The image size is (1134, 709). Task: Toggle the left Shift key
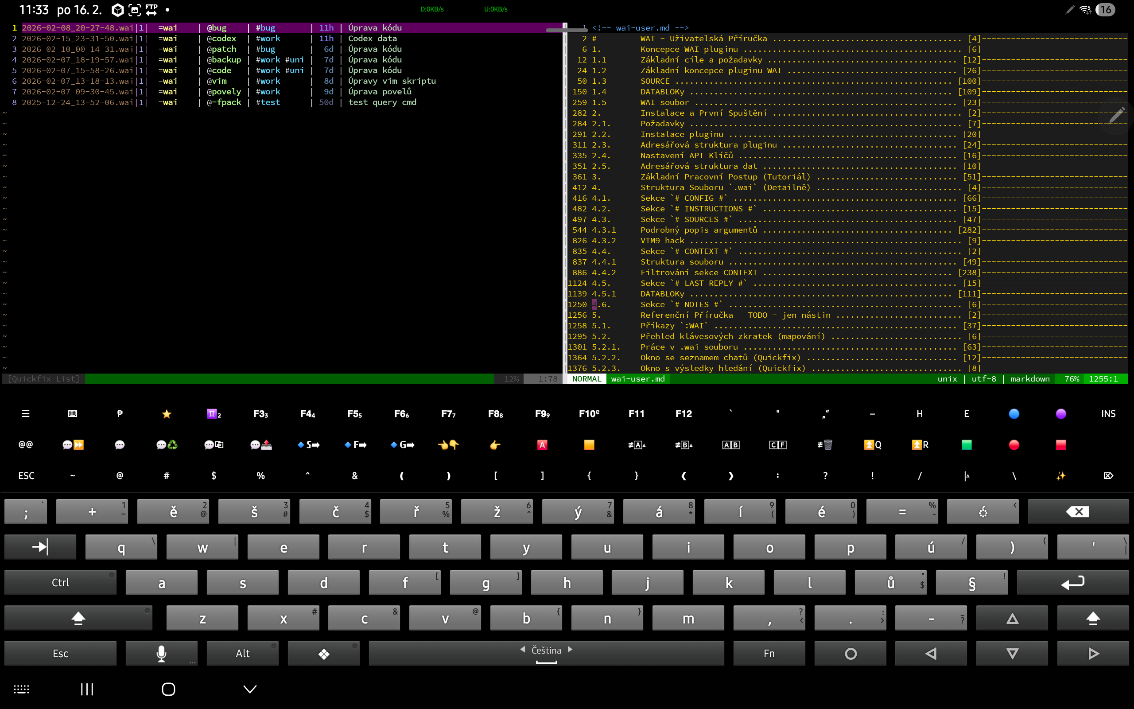tap(78, 618)
